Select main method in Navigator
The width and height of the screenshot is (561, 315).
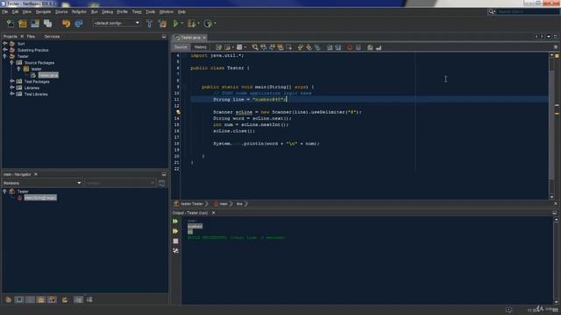tap(40, 198)
